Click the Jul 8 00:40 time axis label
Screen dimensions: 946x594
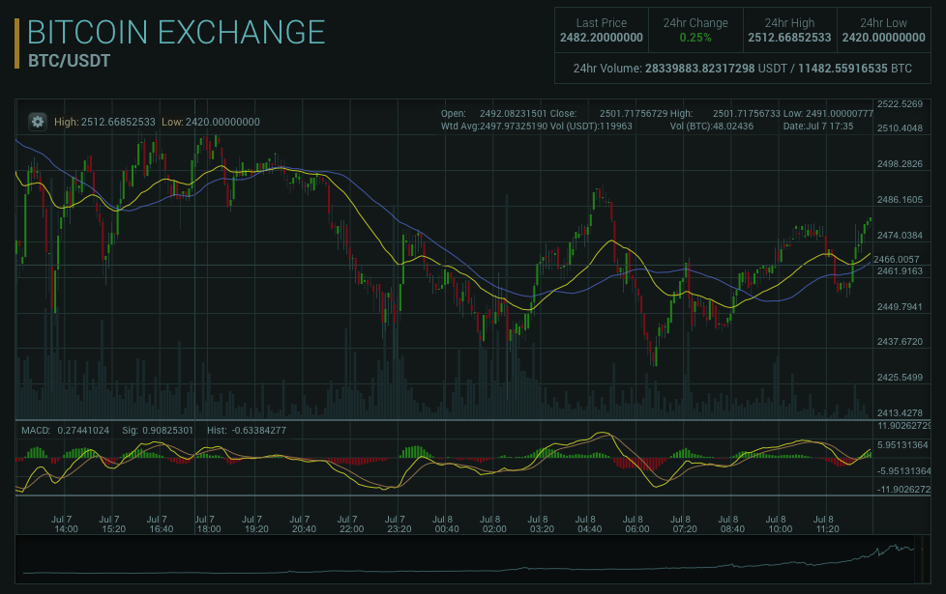(446, 524)
